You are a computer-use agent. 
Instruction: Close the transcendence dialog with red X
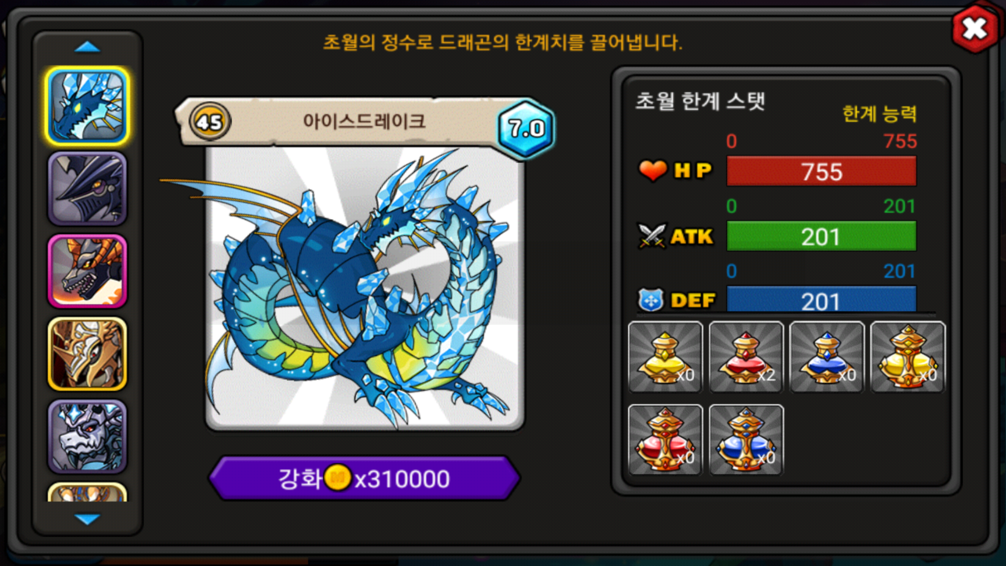(975, 28)
